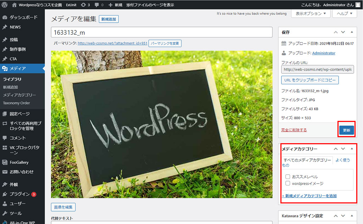Open the ヘルプ dropdown tab

pos(345,13)
